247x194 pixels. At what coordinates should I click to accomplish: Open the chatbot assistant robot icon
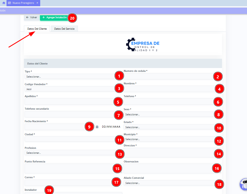[x=243, y=184]
